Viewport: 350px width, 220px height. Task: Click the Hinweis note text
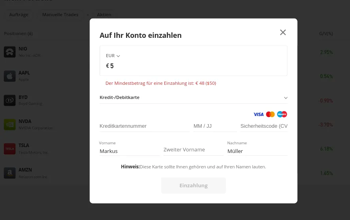pos(193,167)
